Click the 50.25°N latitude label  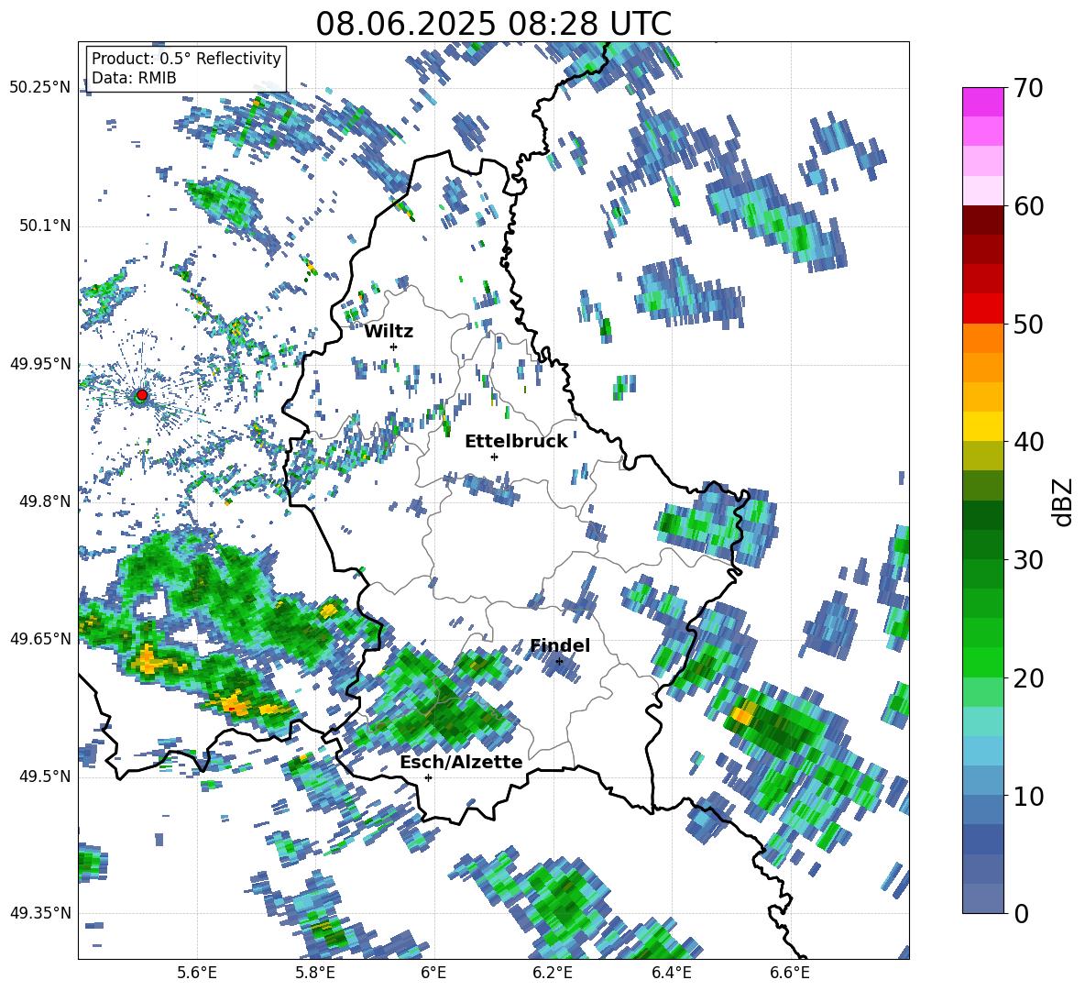[40, 88]
